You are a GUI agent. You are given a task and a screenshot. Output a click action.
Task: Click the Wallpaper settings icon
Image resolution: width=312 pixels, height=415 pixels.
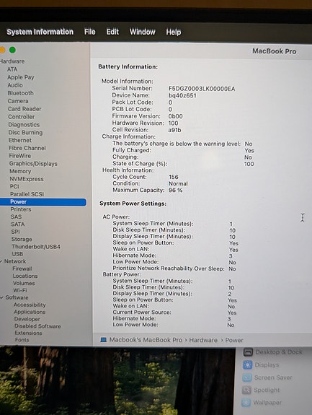(246, 402)
